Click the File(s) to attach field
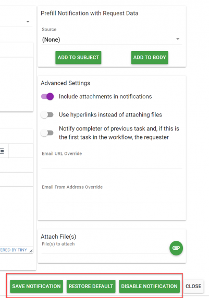Image resolution: width=209 pixels, height=298 pixels. point(105,249)
